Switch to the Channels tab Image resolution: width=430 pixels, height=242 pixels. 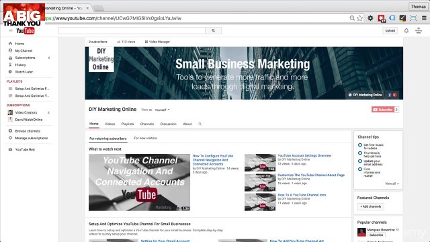tap(147, 124)
